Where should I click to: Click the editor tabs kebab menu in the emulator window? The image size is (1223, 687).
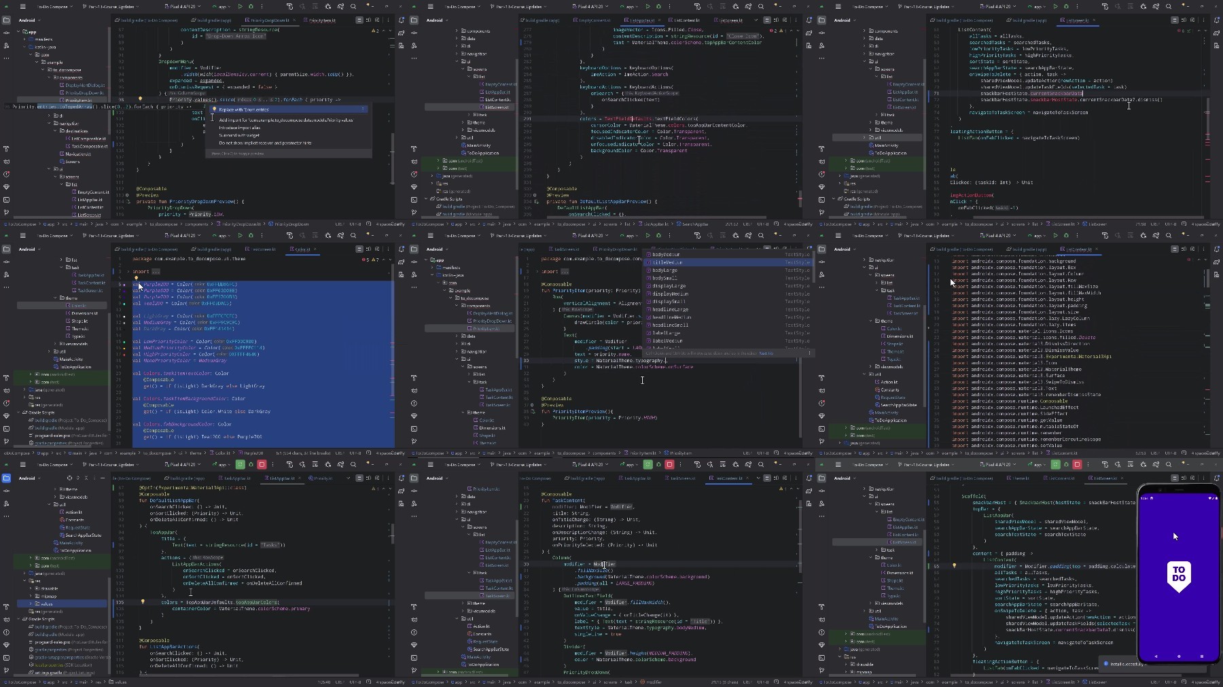1203,478
